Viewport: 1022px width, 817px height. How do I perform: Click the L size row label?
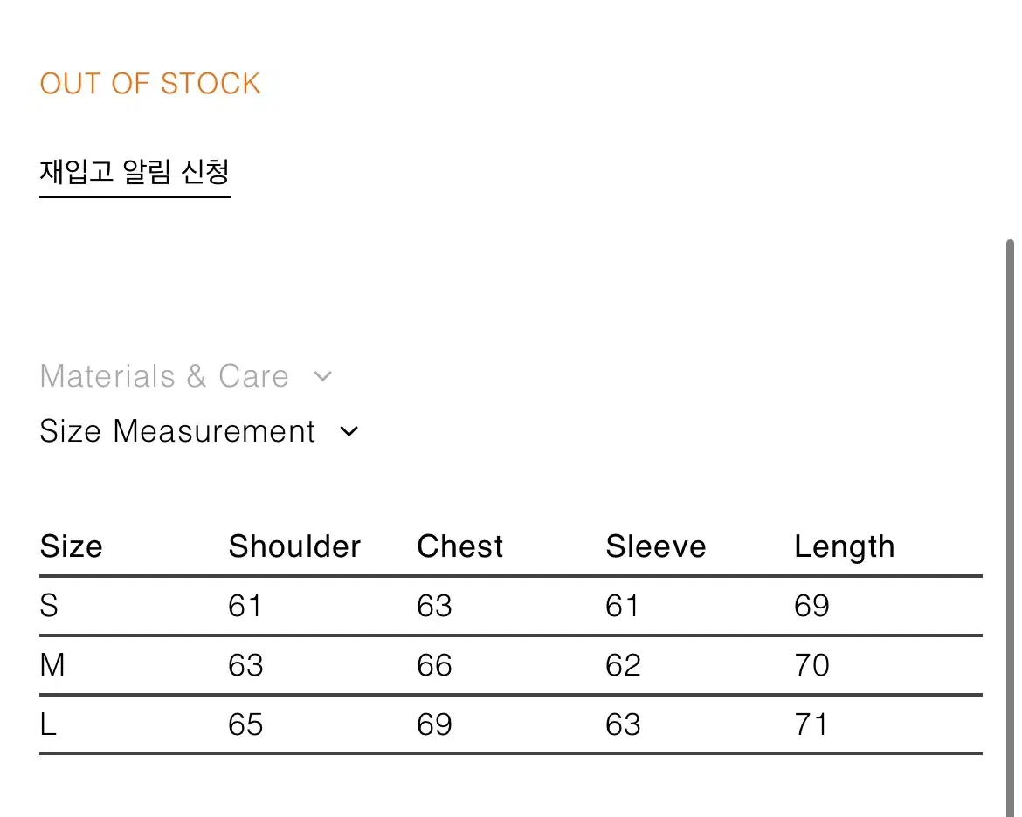(48, 724)
